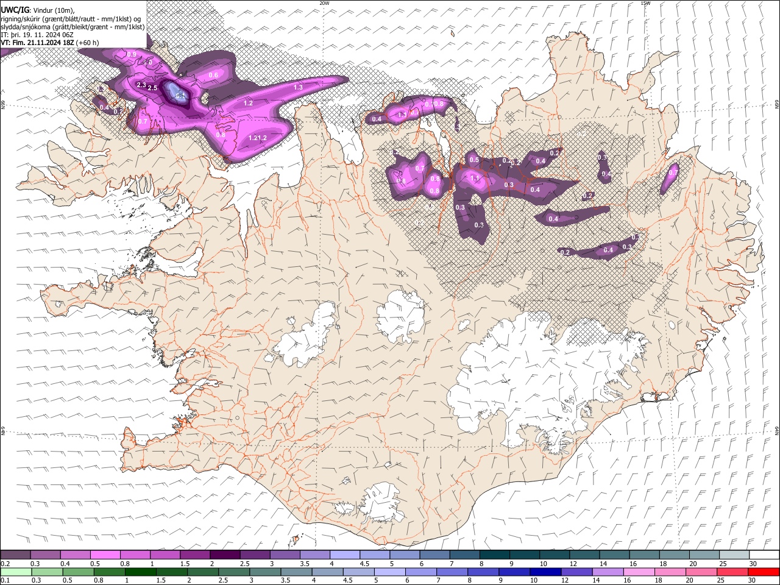
Task: Click upper legend dark teal swatch between 8 and 9
Action: tap(494, 555)
